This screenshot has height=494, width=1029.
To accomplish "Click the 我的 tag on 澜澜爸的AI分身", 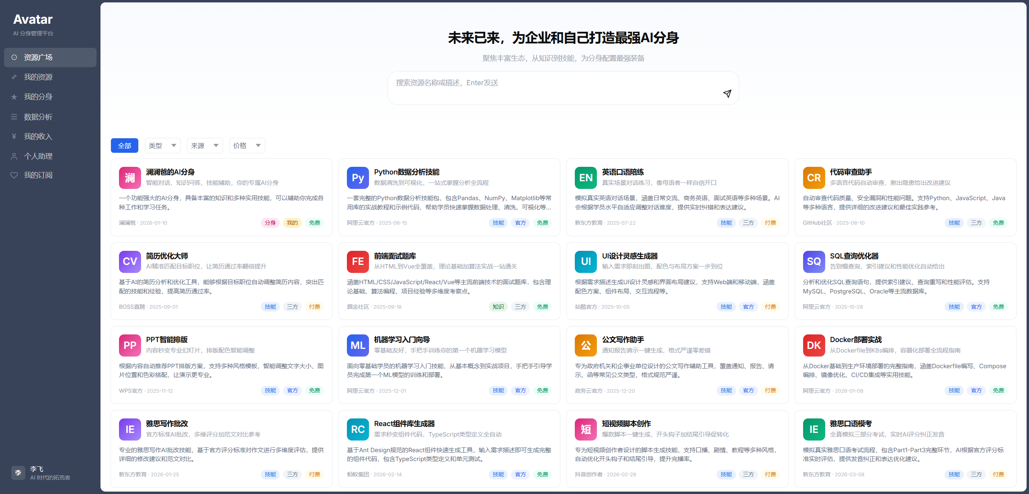I will pos(292,223).
